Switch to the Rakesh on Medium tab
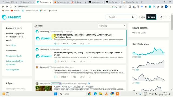 (96, 2)
